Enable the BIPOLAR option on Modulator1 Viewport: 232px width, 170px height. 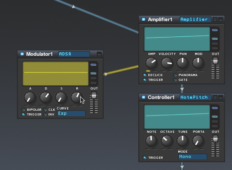click(23, 109)
